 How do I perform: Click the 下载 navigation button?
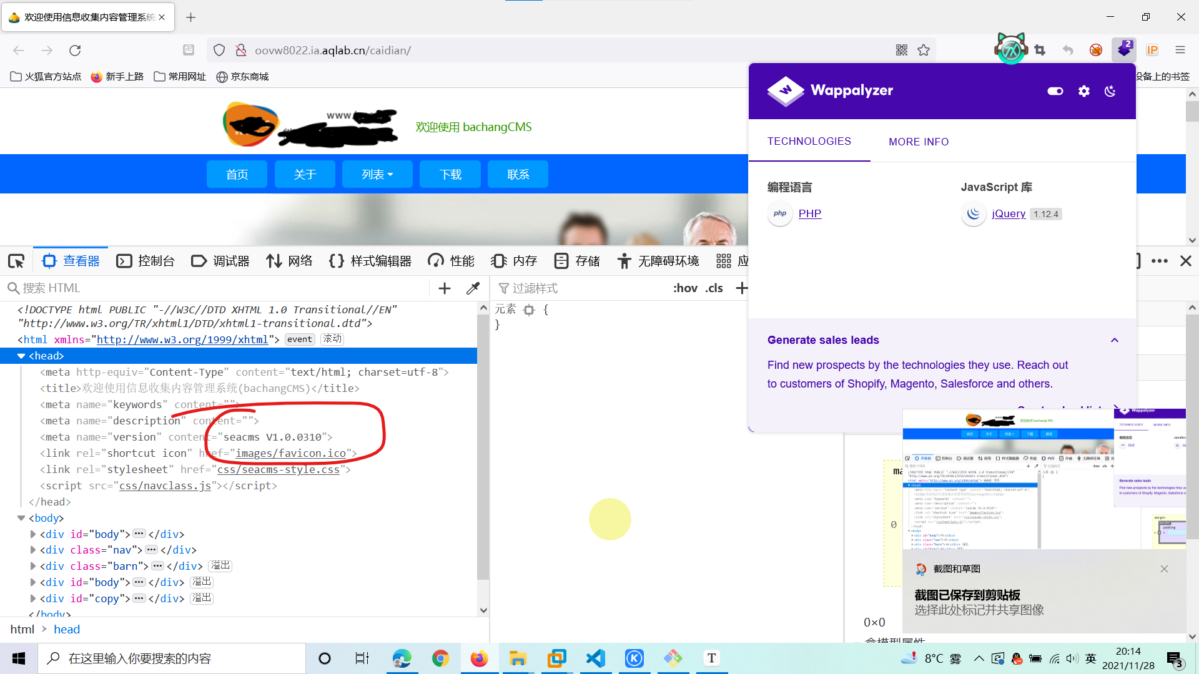[450, 174]
